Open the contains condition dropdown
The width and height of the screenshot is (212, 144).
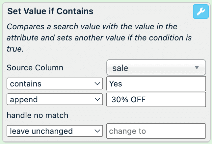(x=55, y=84)
